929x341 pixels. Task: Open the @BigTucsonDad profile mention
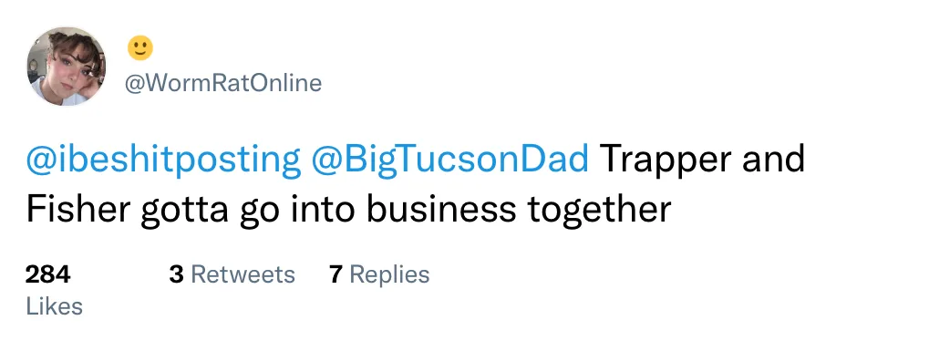coord(449,159)
